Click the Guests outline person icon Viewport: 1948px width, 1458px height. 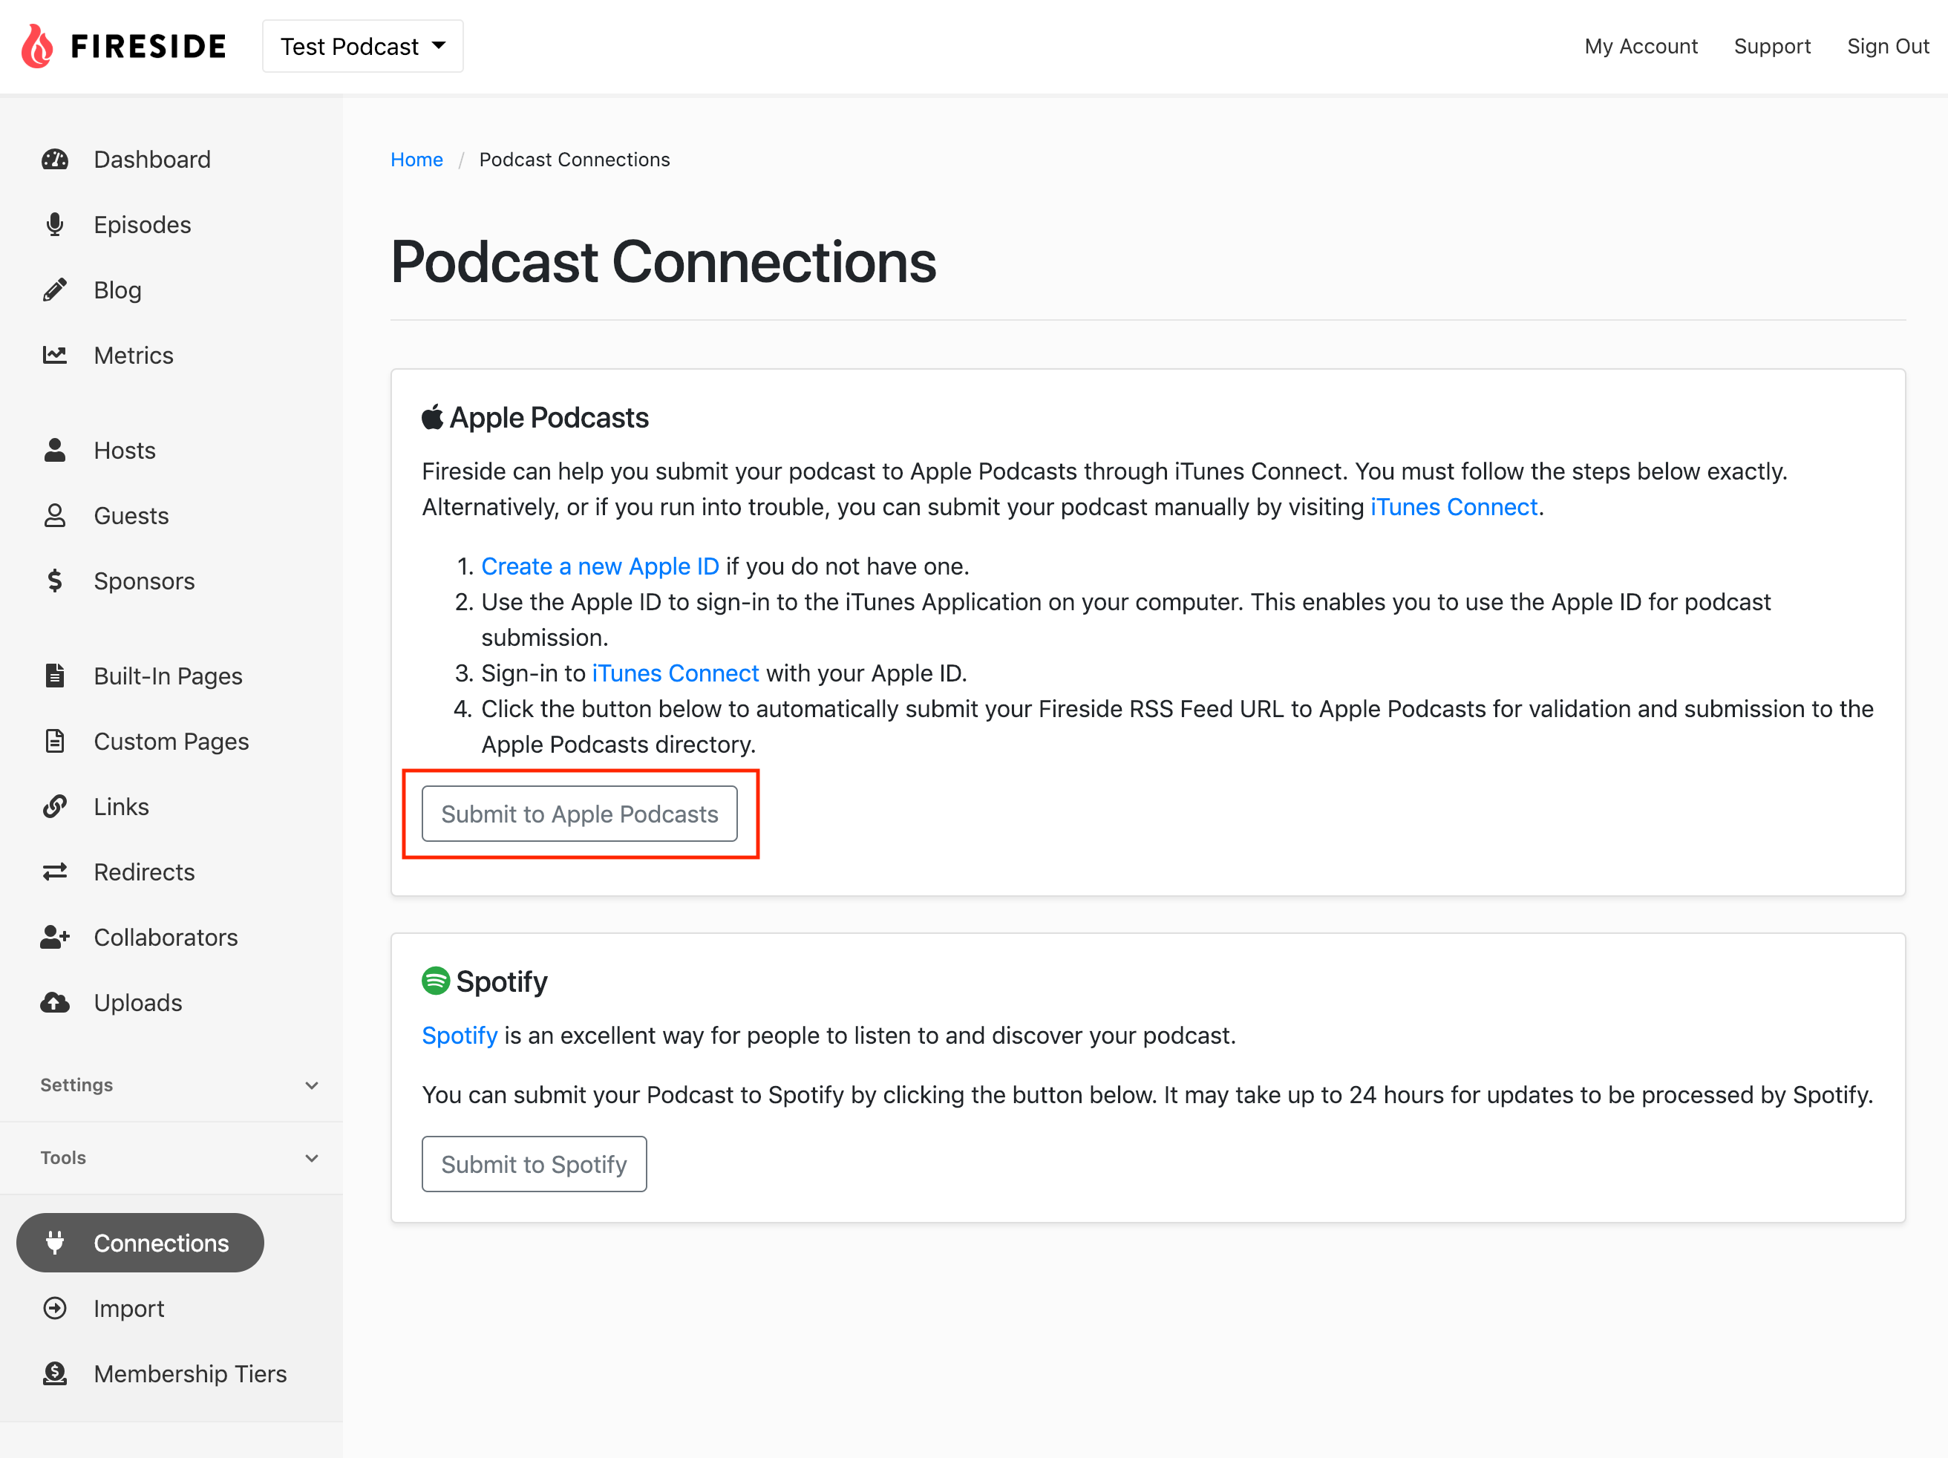55,515
